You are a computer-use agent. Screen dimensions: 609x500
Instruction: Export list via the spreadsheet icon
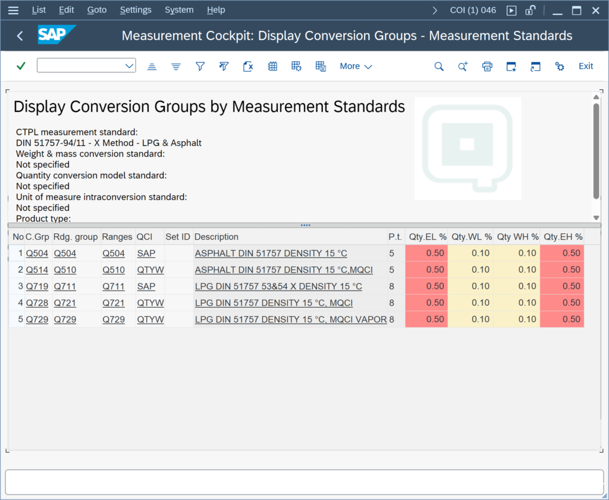[x=248, y=67]
